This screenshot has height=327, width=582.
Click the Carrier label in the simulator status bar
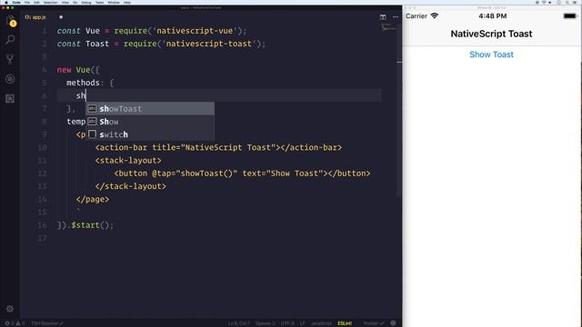416,16
